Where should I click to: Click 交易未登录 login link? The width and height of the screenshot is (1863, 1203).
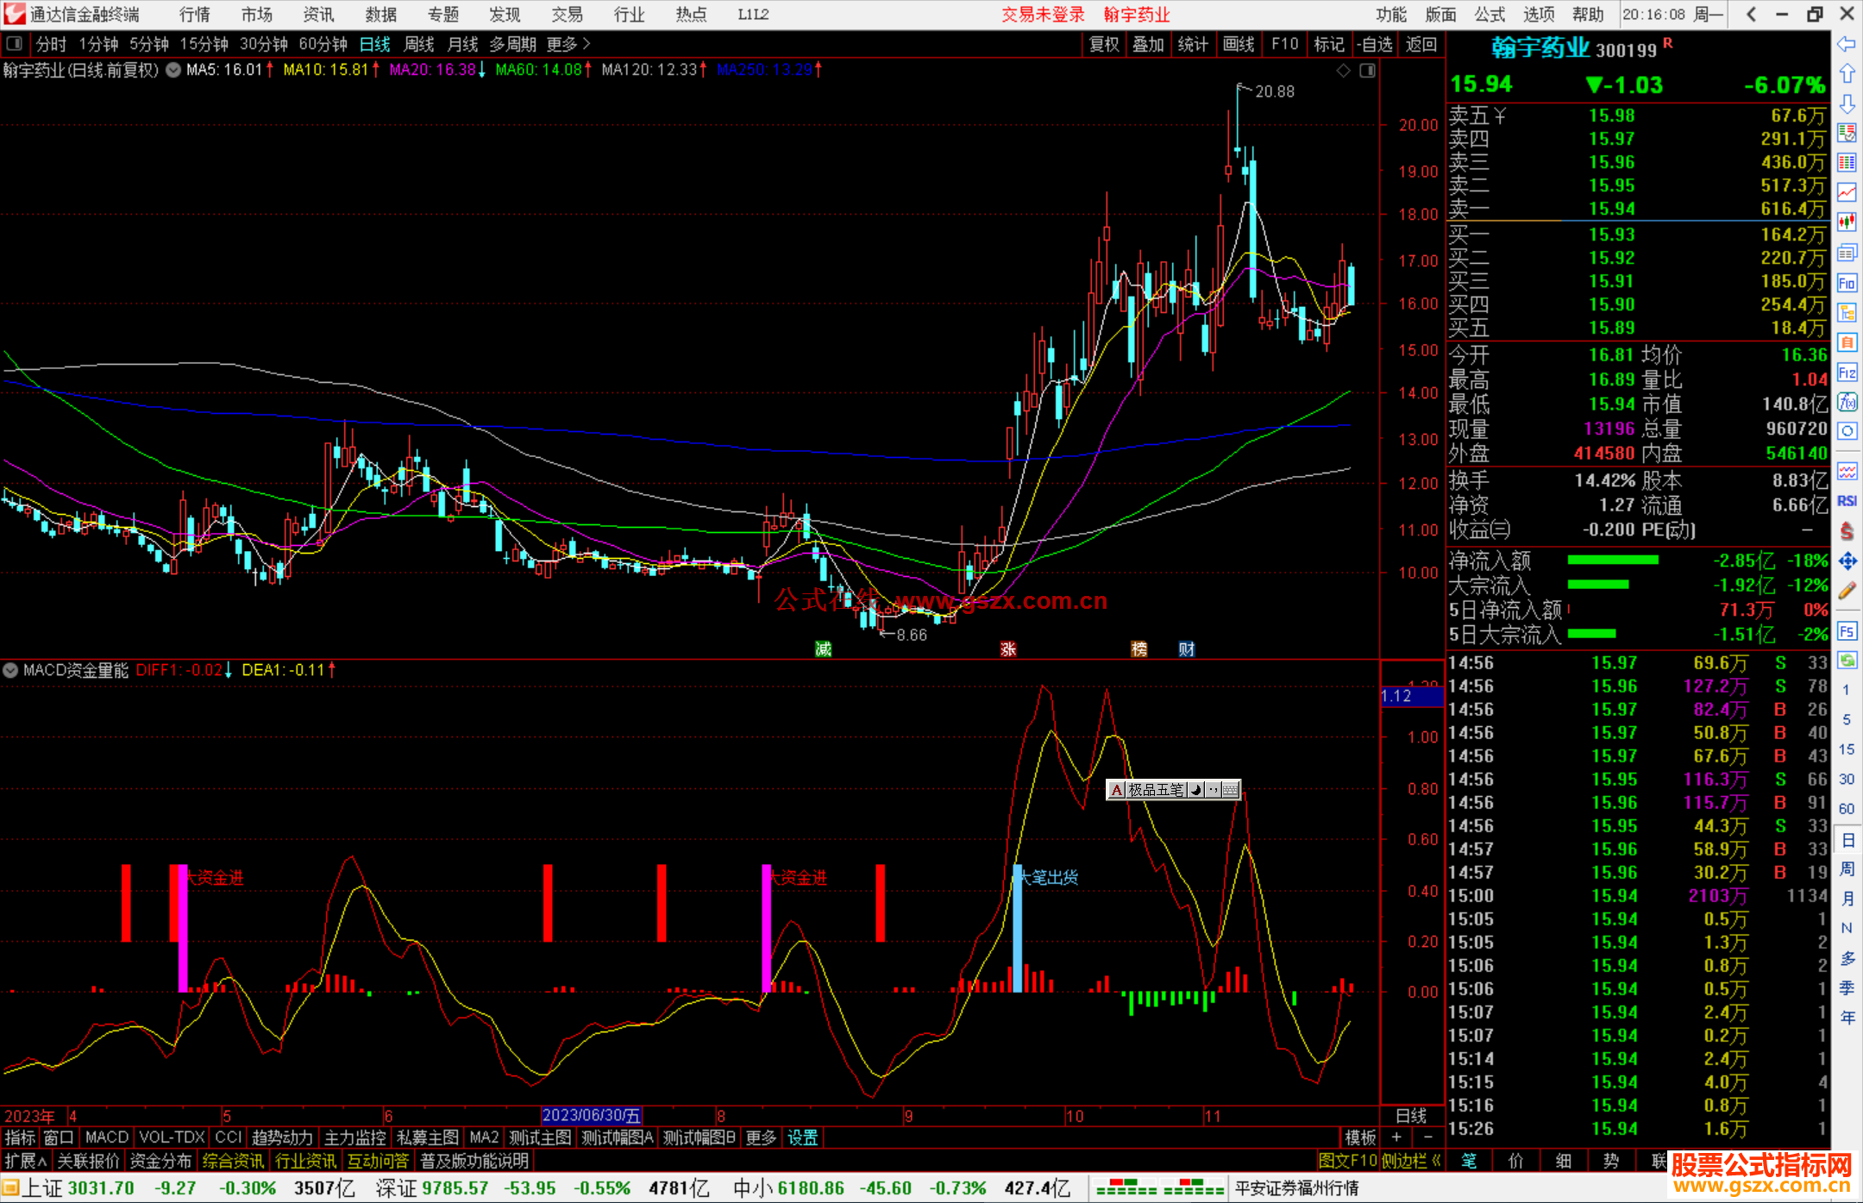click(1043, 15)
